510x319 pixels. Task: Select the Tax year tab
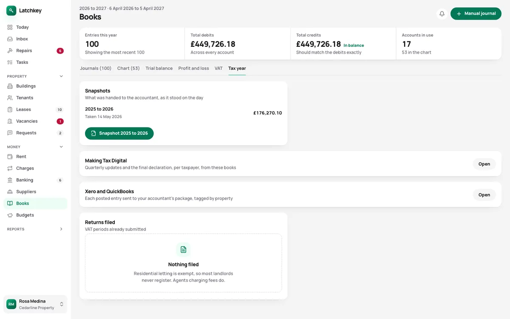[237, 68]
